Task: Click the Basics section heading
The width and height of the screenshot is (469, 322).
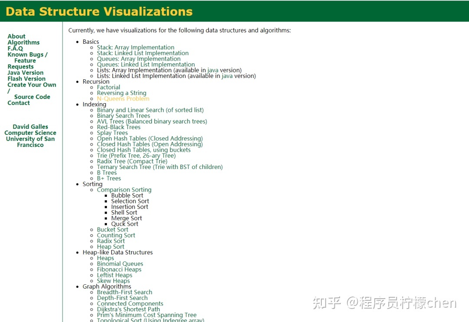Action: (91, 42)
